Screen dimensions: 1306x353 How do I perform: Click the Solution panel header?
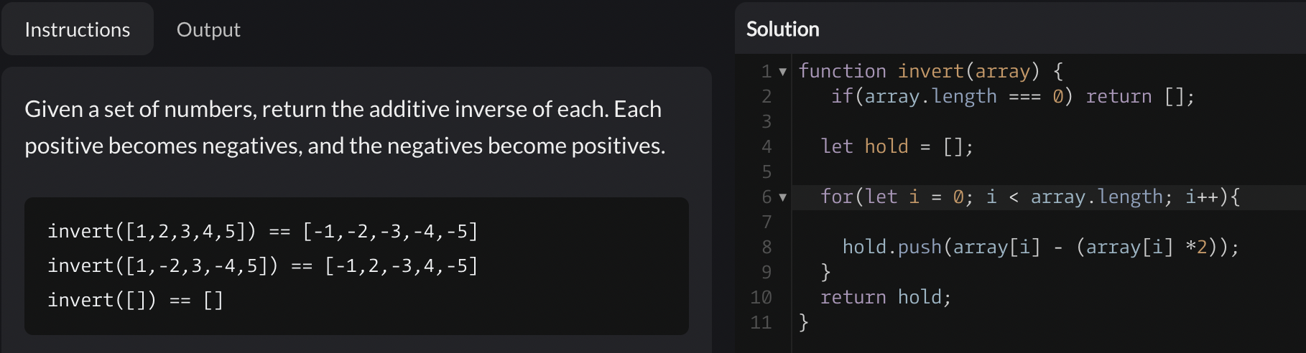pyautogui.click(x=783, y=29)
